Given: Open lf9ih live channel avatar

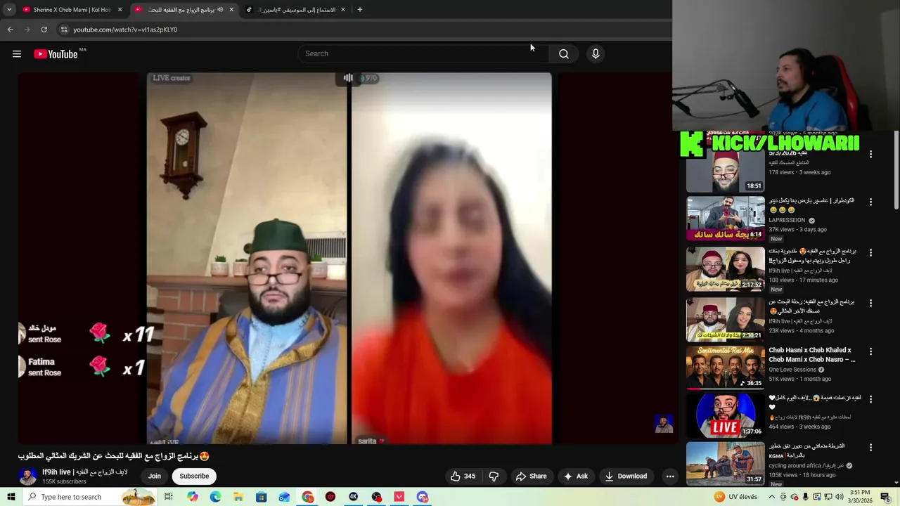Looking at the screenshot, I should (27, 476).
